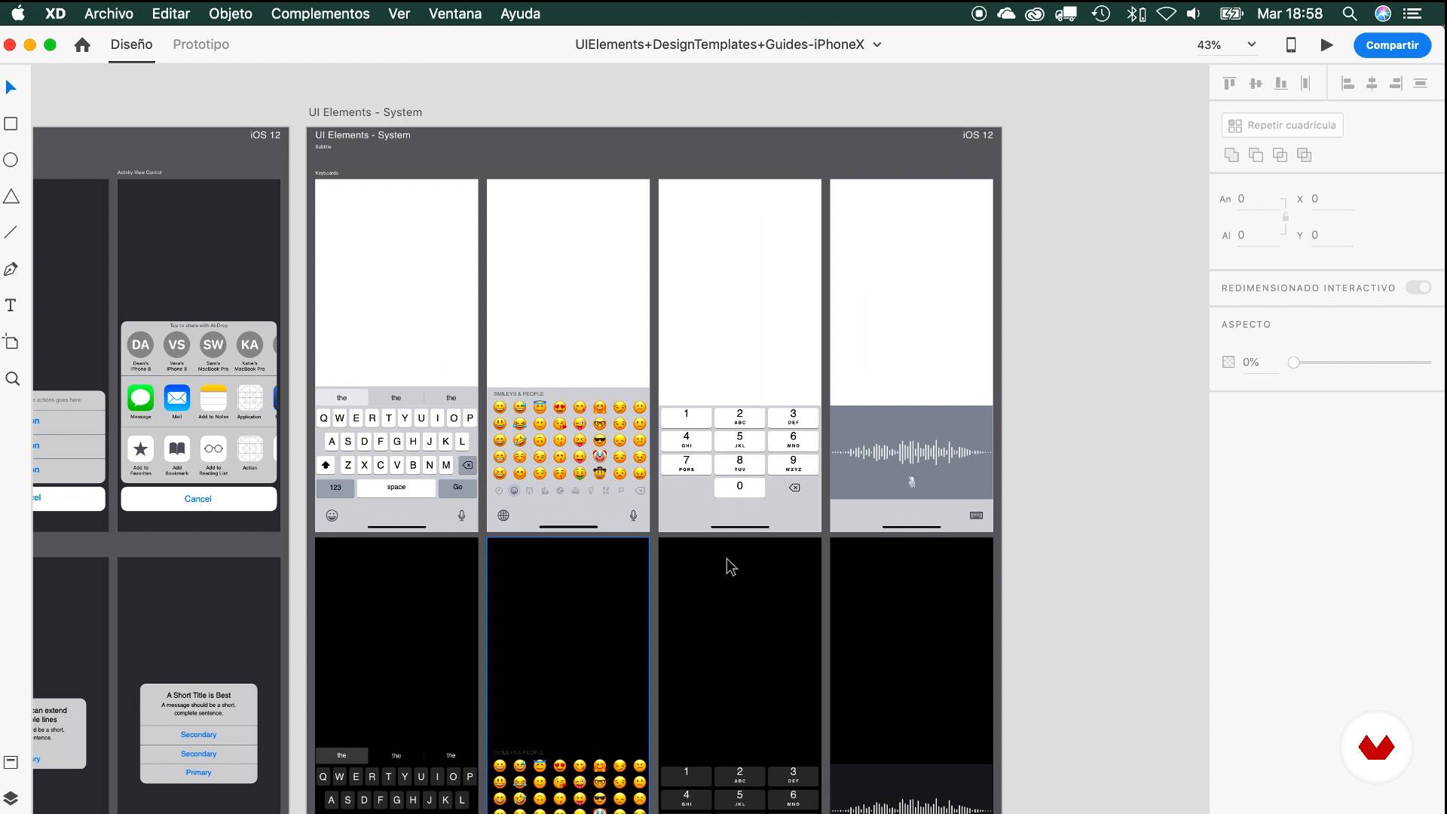This screenshot has width=1447, height=814.
Task: Click the Primary alert button
Action: click(x=198, y=773)
